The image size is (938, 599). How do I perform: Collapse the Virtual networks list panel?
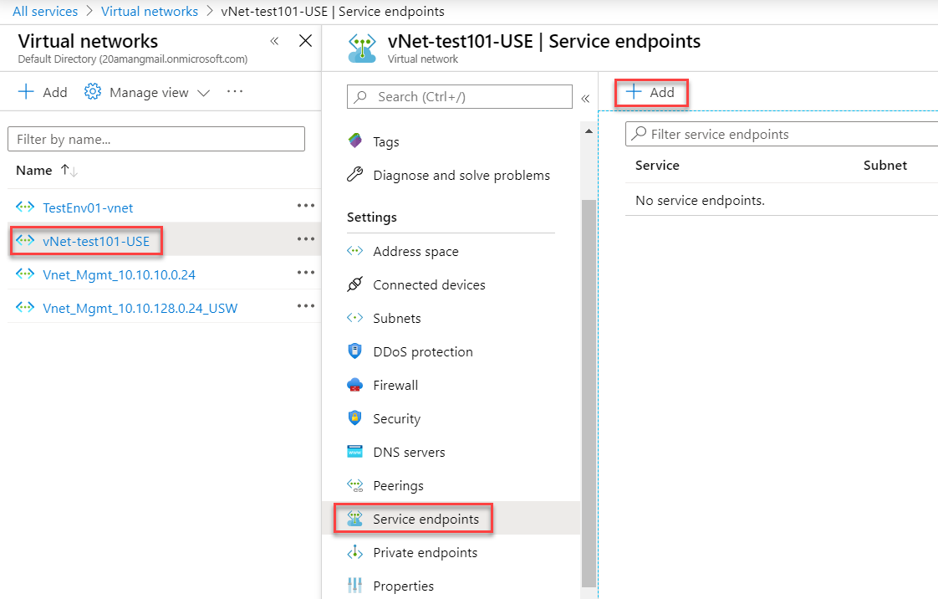(274, 41)
